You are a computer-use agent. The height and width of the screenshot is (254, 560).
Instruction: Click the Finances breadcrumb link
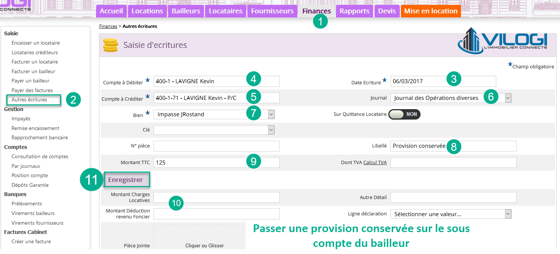[x=108, y=26]
